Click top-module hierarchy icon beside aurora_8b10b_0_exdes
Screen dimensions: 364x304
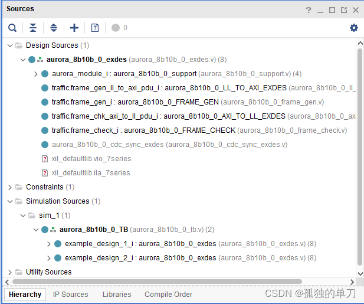40,60
